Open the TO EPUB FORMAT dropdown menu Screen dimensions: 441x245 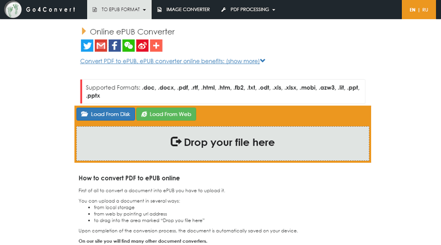click(119, 9)
